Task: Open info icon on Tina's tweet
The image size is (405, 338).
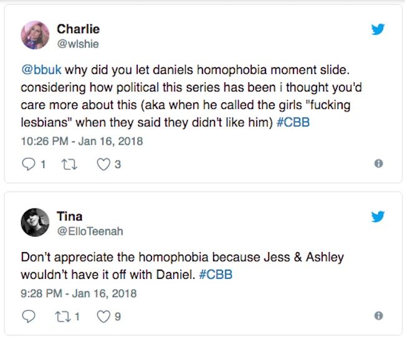Action: tap(378, 316)
